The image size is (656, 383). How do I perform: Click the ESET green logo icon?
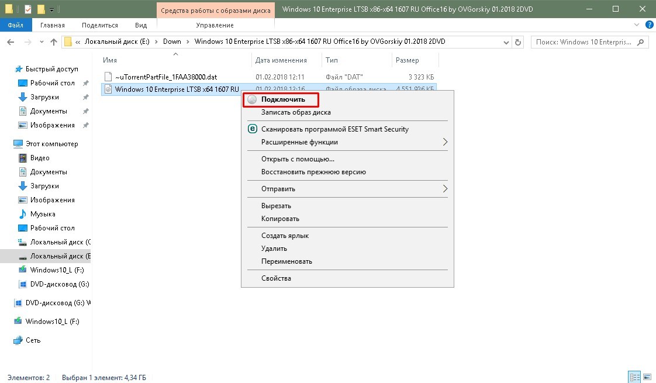[x=252, y=129]
